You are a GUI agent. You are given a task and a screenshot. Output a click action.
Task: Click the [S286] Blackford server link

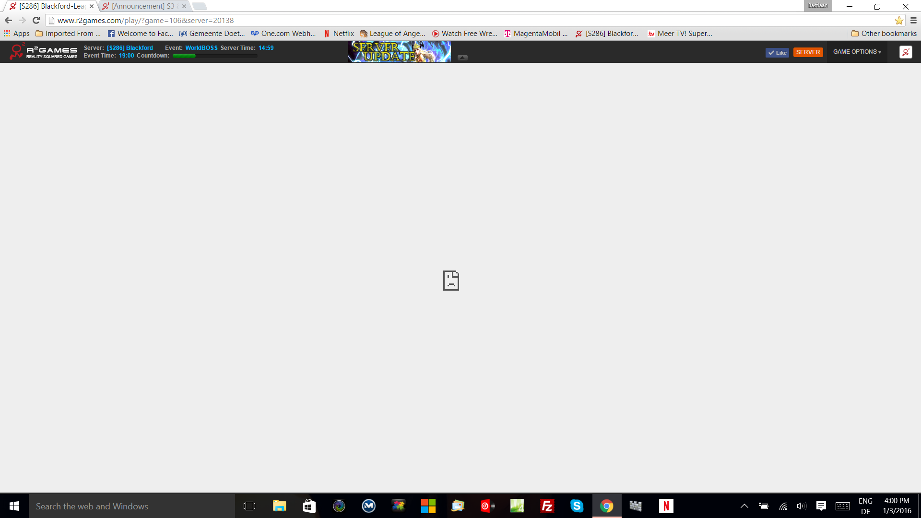[x=130, y=48]
